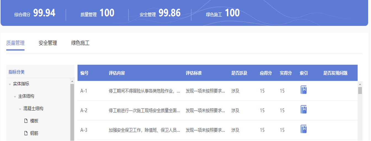371x141 pixels.
Task: Click the scroll up arrow of the table scrollbar
Action: [360, 84]
